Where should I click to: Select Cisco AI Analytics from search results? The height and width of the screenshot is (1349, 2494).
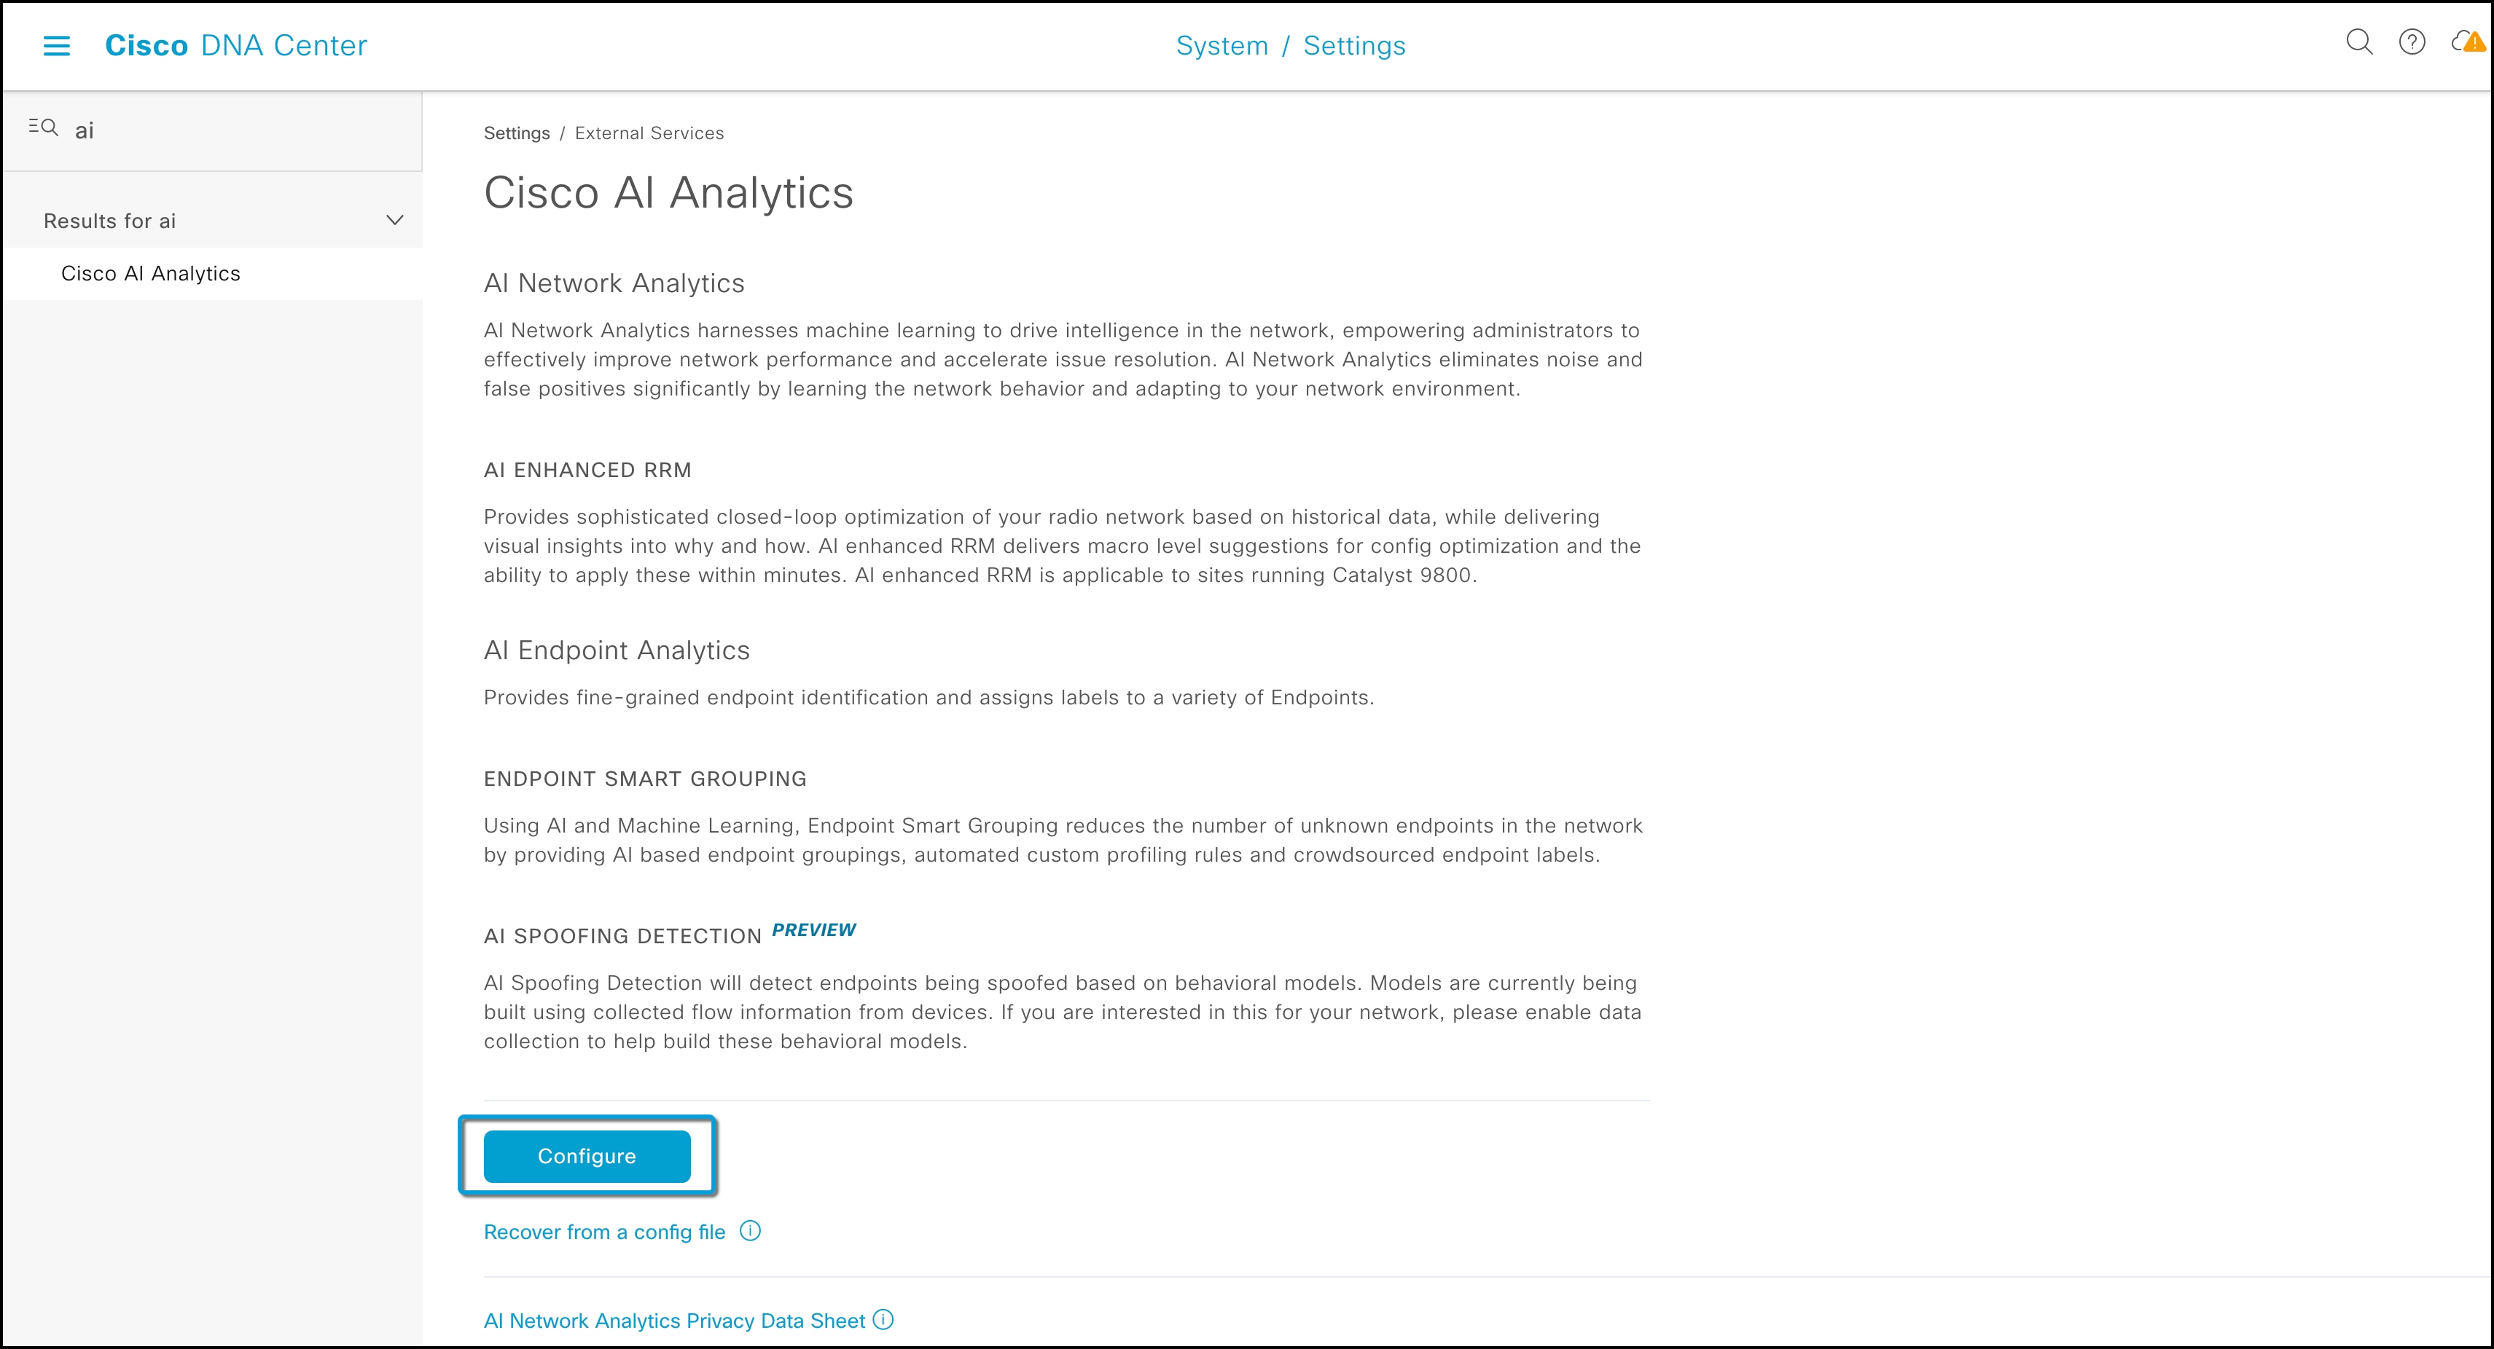click(x=150, y=273)
